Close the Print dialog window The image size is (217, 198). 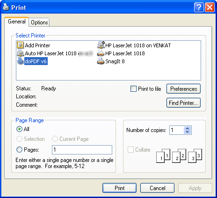coord(210,7)
